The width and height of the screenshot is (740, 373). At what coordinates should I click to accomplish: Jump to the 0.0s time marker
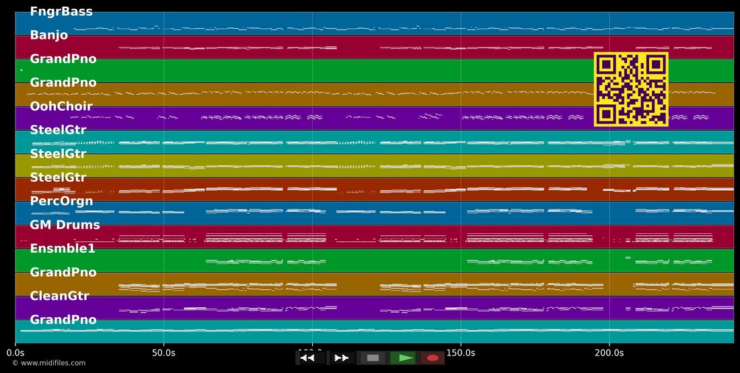click(15, 352)
